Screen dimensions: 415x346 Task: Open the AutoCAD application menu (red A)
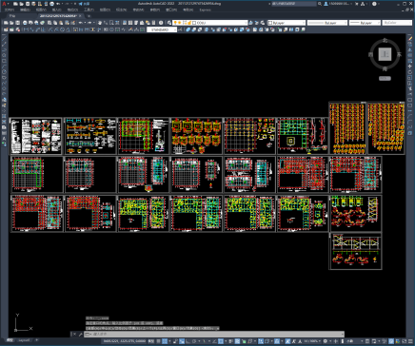tap(4, 4)
